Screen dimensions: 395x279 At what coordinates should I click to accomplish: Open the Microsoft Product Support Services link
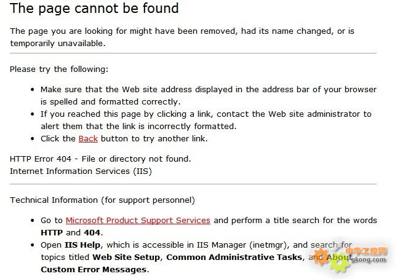pos(138,220)
